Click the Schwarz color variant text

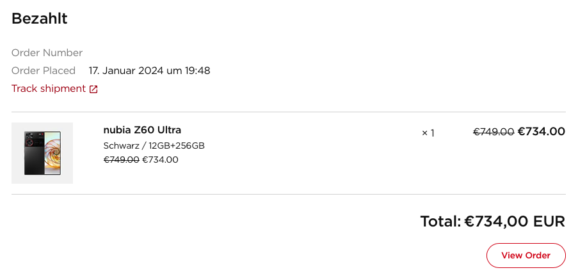(x=122, y=145)
